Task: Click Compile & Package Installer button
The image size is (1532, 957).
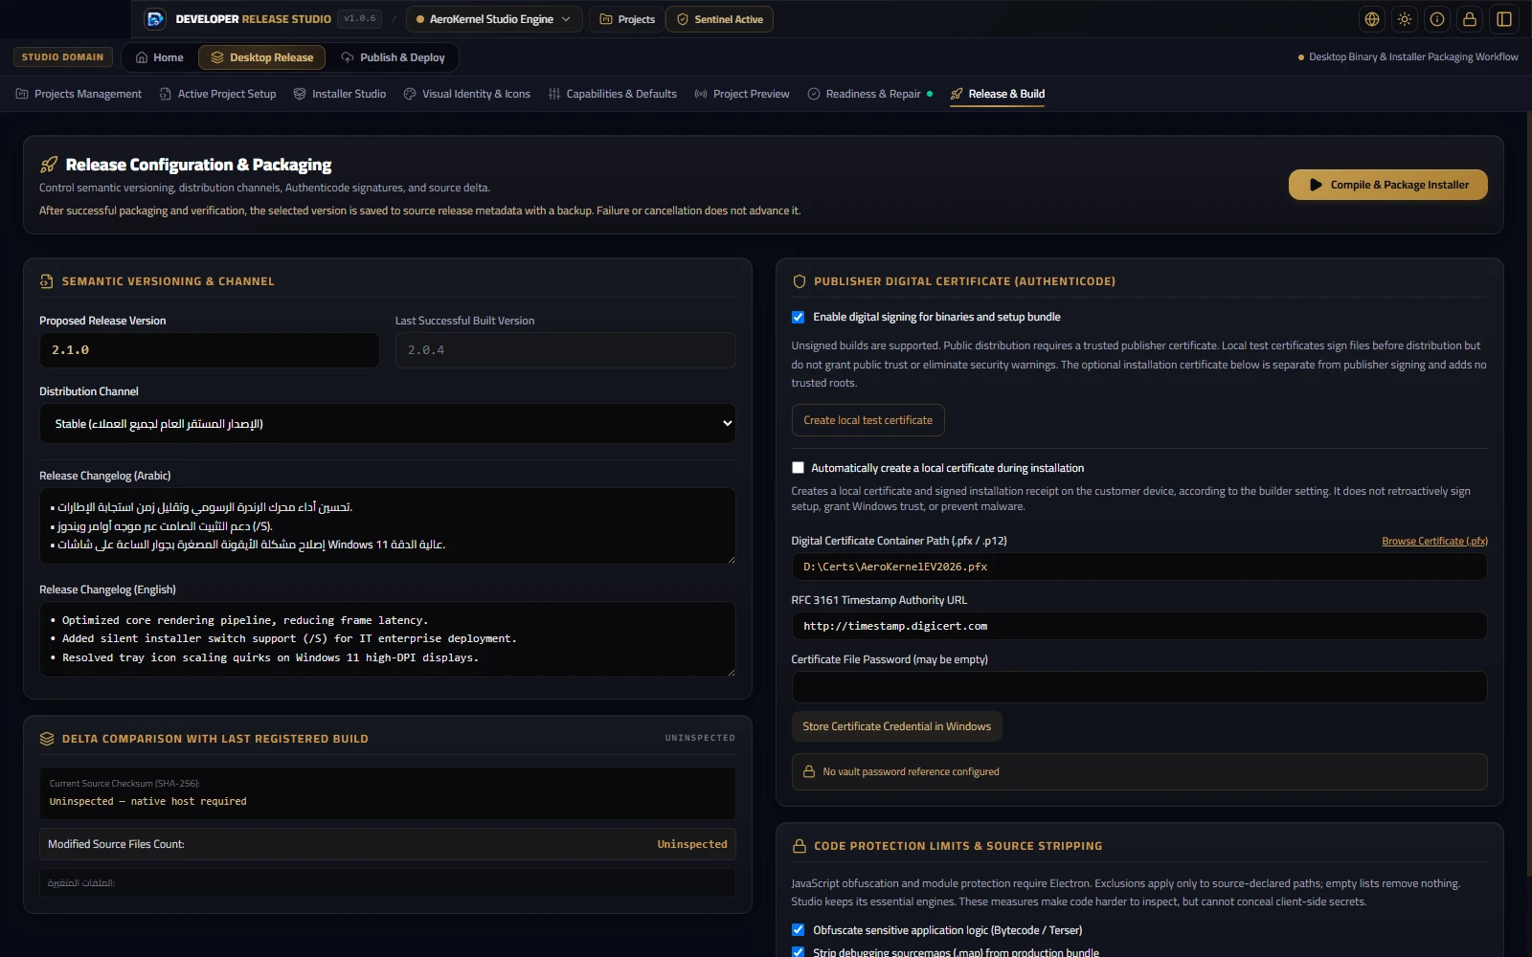Action: point(1387,185)
